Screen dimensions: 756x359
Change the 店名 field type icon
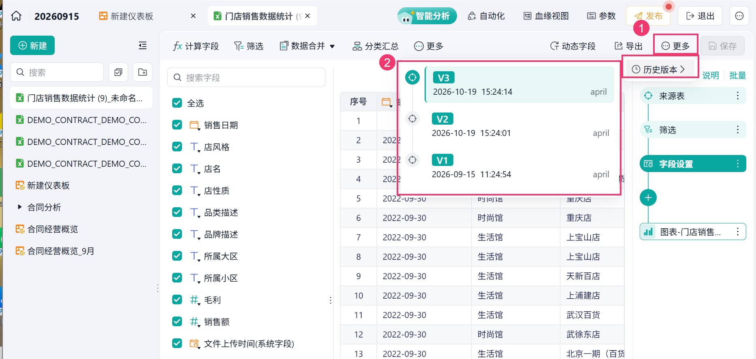click(x=195, y=169)
